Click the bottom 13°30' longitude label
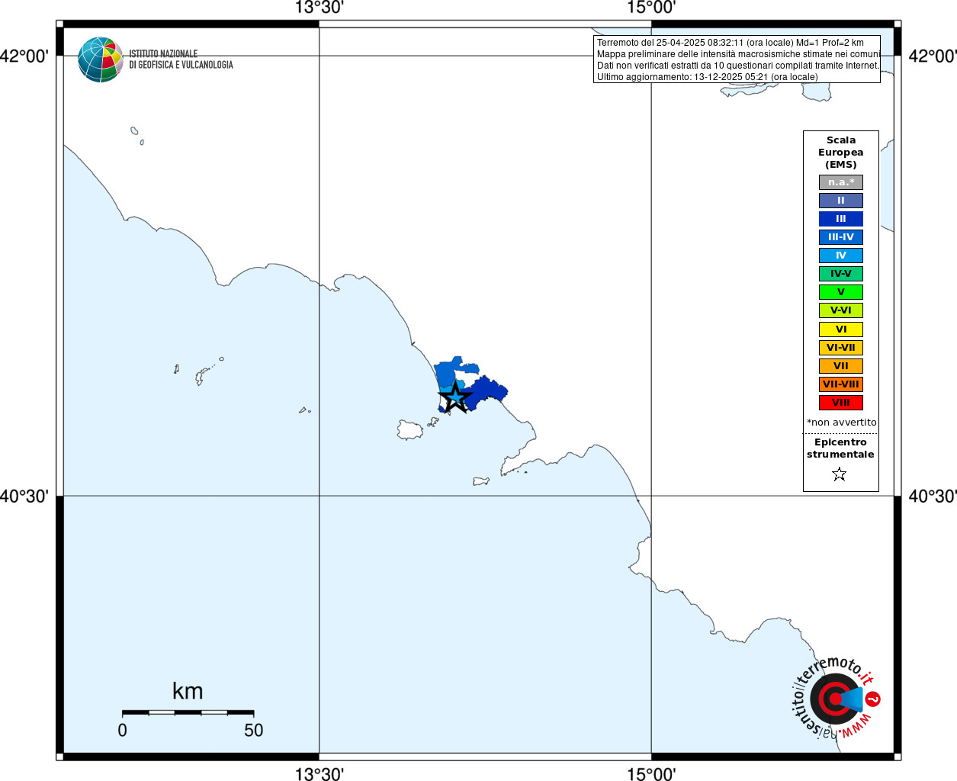 320,773
